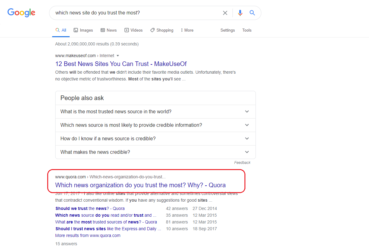Click the '15 answers' text

click(66, 244)
